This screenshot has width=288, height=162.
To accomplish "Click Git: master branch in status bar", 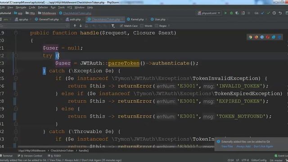I will (276, 160).
